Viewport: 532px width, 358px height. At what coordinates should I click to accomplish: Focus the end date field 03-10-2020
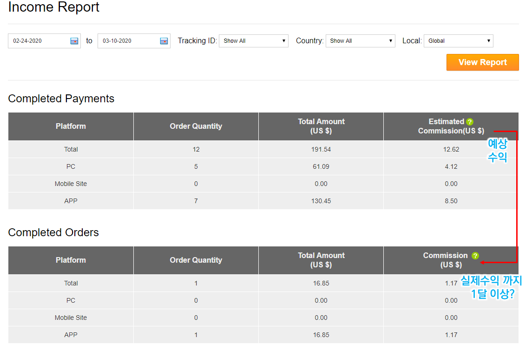click(134, 41)
